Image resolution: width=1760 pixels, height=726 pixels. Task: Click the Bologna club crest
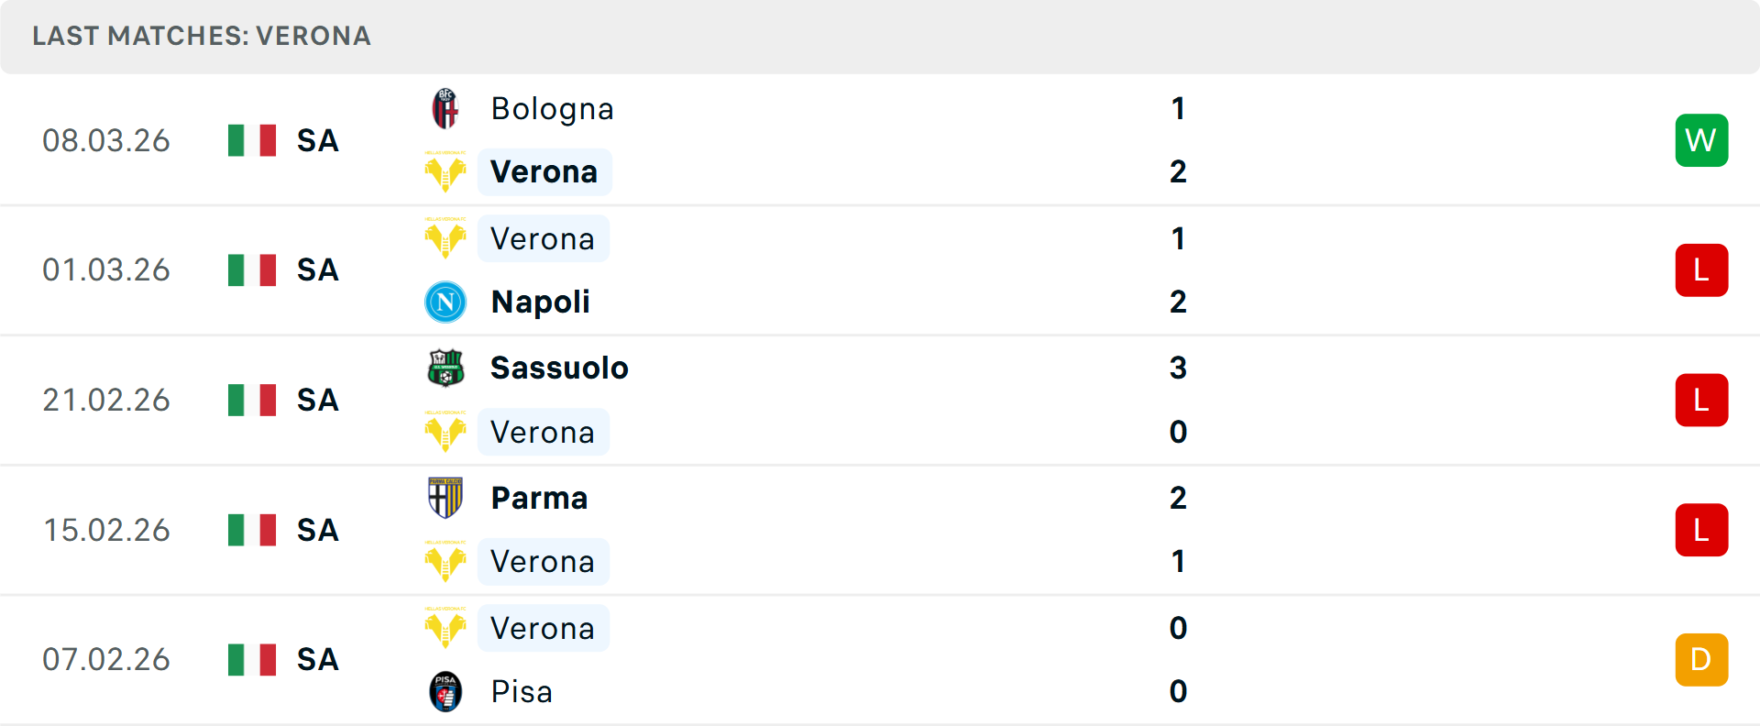pyautogui.click(x=445, y=109)
